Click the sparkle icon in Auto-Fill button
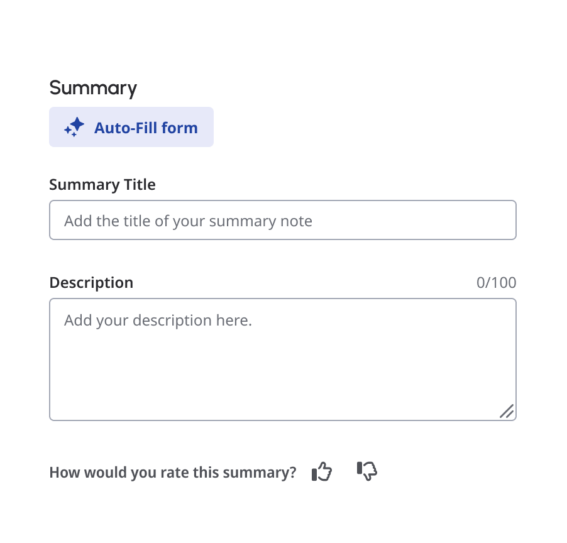Image resolution: width=567 pixels, height=543 pixels. pos(74,127)
